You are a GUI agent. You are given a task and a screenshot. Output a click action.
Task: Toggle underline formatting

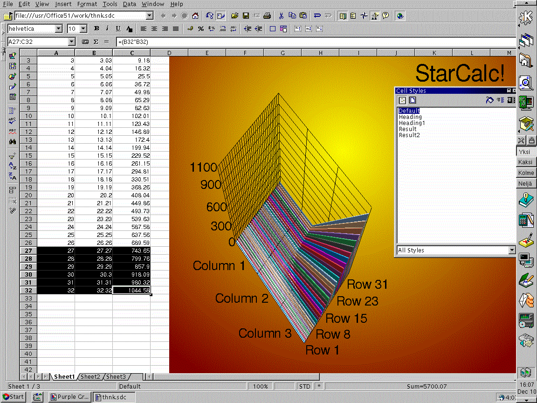click(x=118, y=29)
